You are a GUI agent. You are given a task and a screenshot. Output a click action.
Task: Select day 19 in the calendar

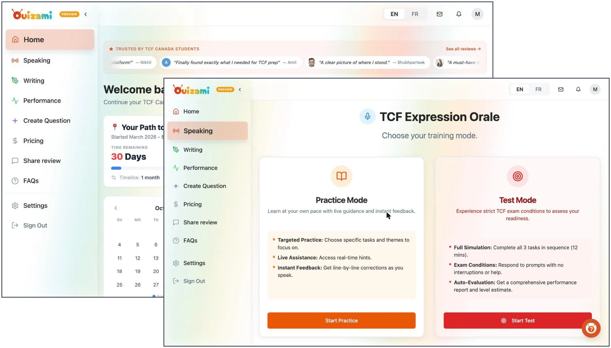coord(138,271)
